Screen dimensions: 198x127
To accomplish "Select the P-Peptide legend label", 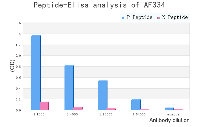I will [x=140, y=17].
